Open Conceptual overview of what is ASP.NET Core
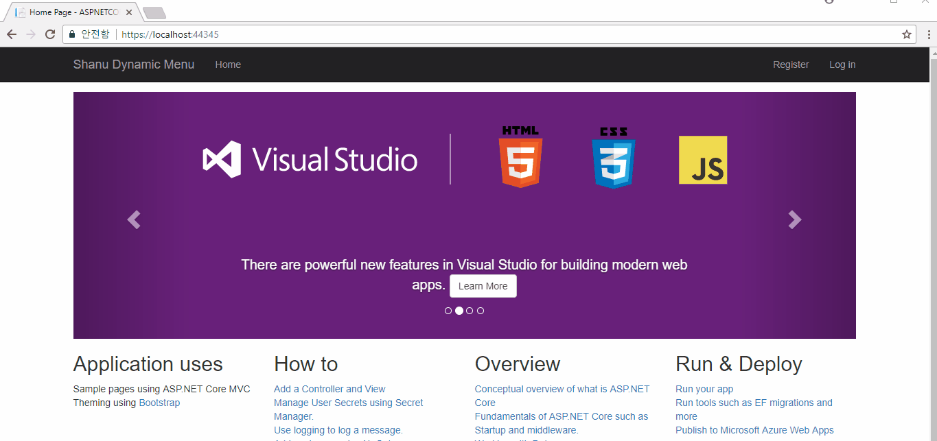Viewport: 937px width, 441px height. point(562,396)
